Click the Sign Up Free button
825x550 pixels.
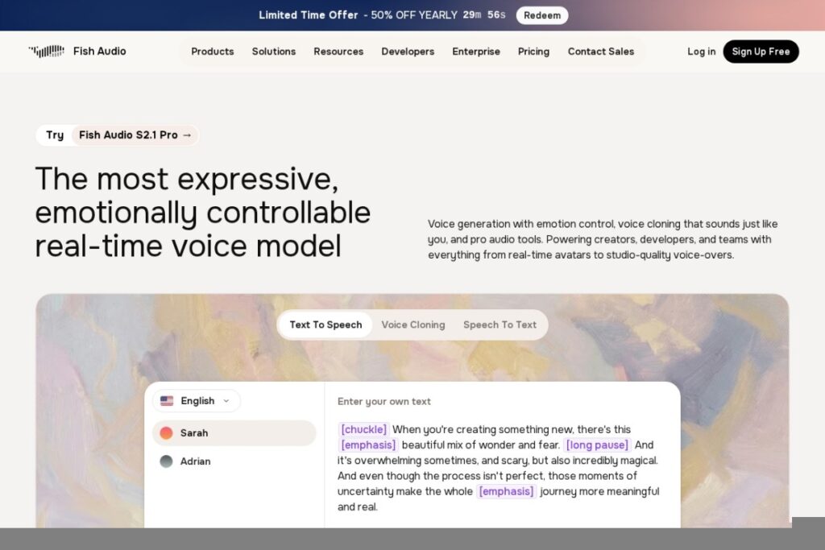761,52
